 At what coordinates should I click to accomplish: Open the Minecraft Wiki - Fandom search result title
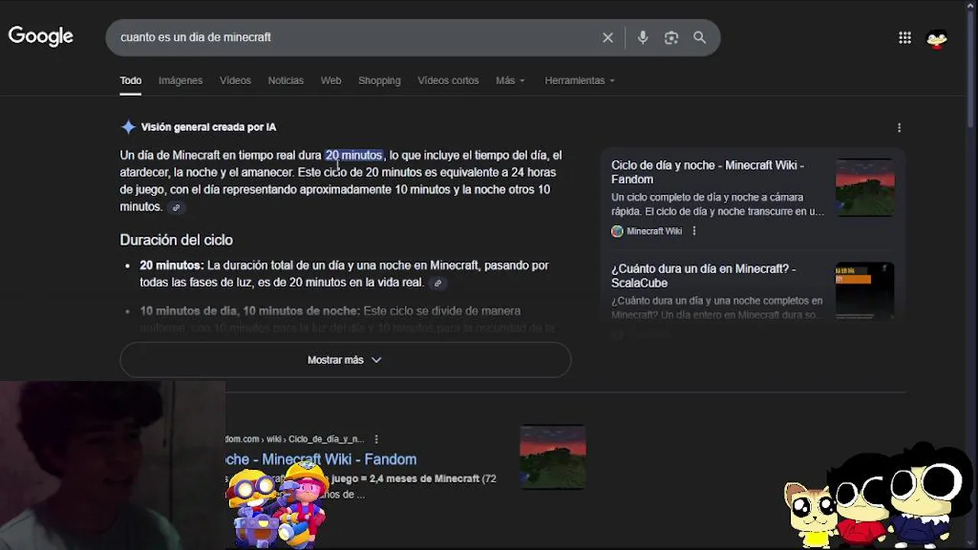coord(321,459)
